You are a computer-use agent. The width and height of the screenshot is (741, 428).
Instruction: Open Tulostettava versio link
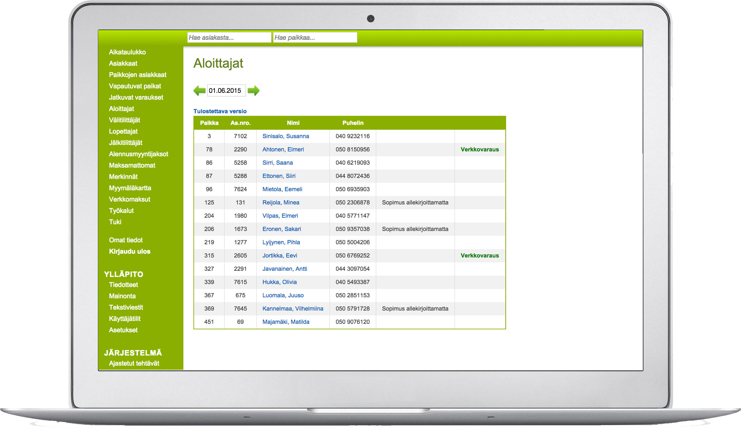coord(220,111)
